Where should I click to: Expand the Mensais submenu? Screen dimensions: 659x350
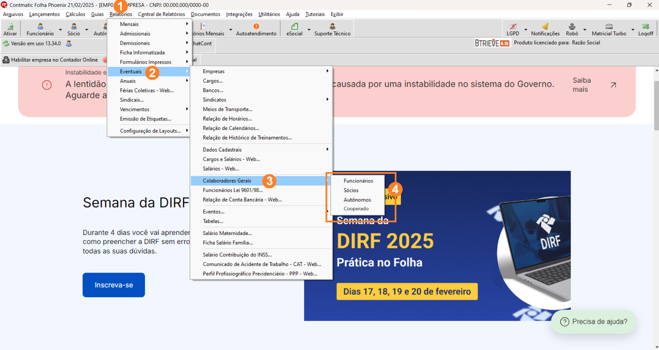(x=149, y=24)
